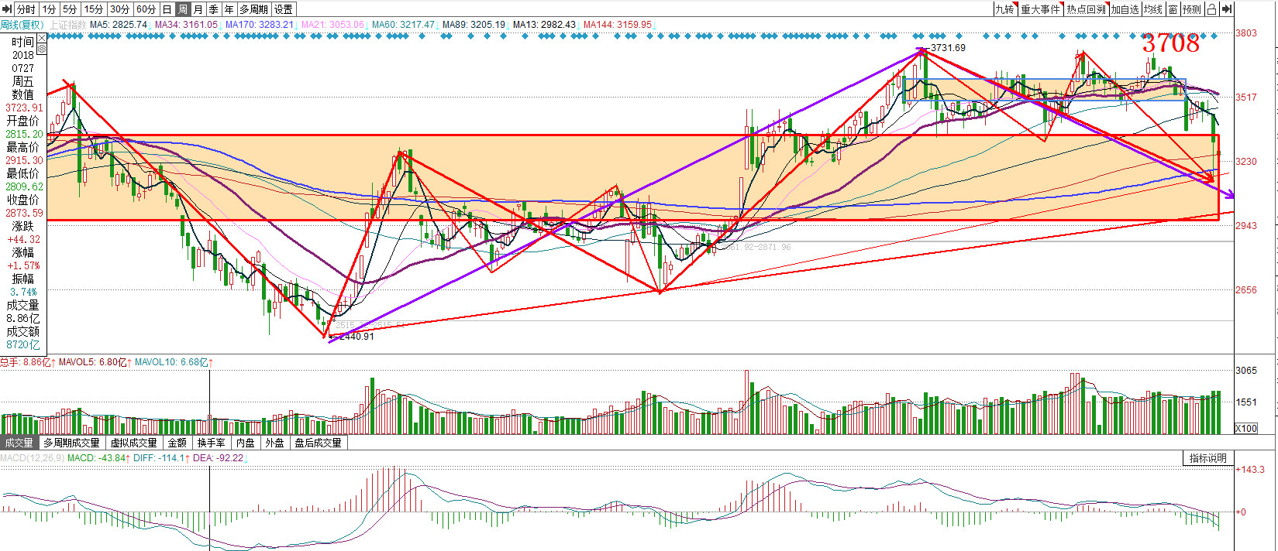Screen dimensions: 1278x551
Task: Click the 3517 price axis label
Action: (1246, 98)
